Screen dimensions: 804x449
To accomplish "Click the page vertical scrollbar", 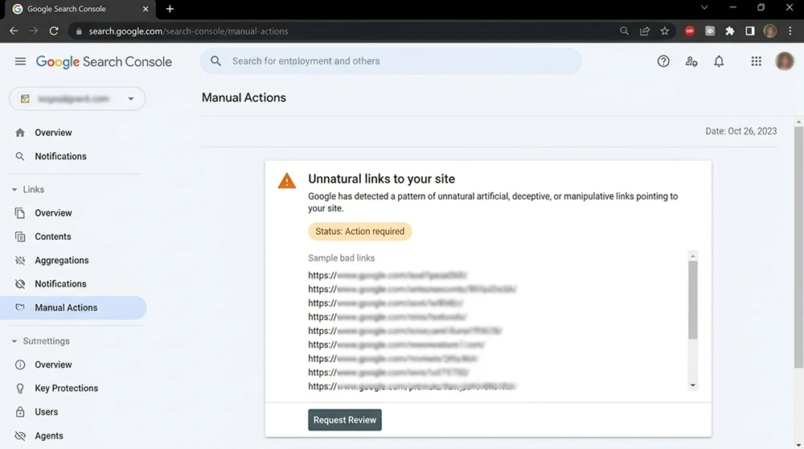I will [x=798, y=246].
